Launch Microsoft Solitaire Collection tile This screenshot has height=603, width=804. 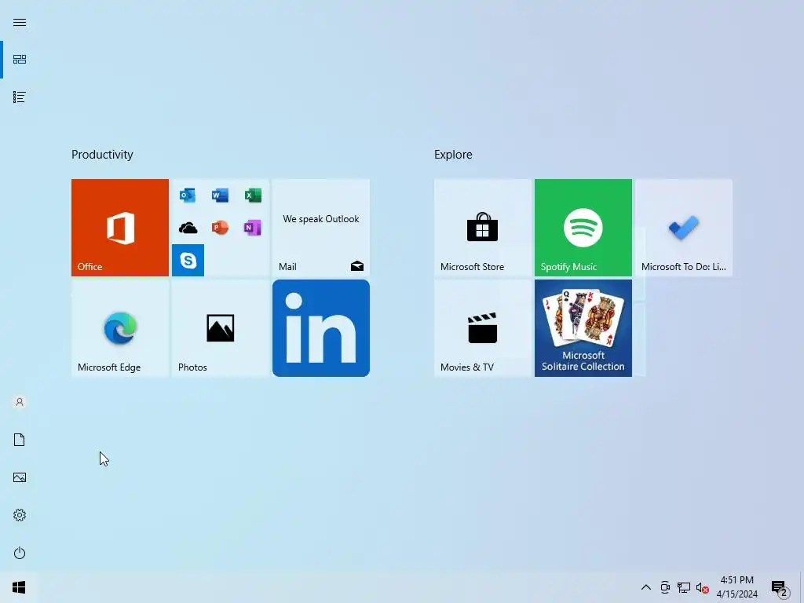(583, 328)
